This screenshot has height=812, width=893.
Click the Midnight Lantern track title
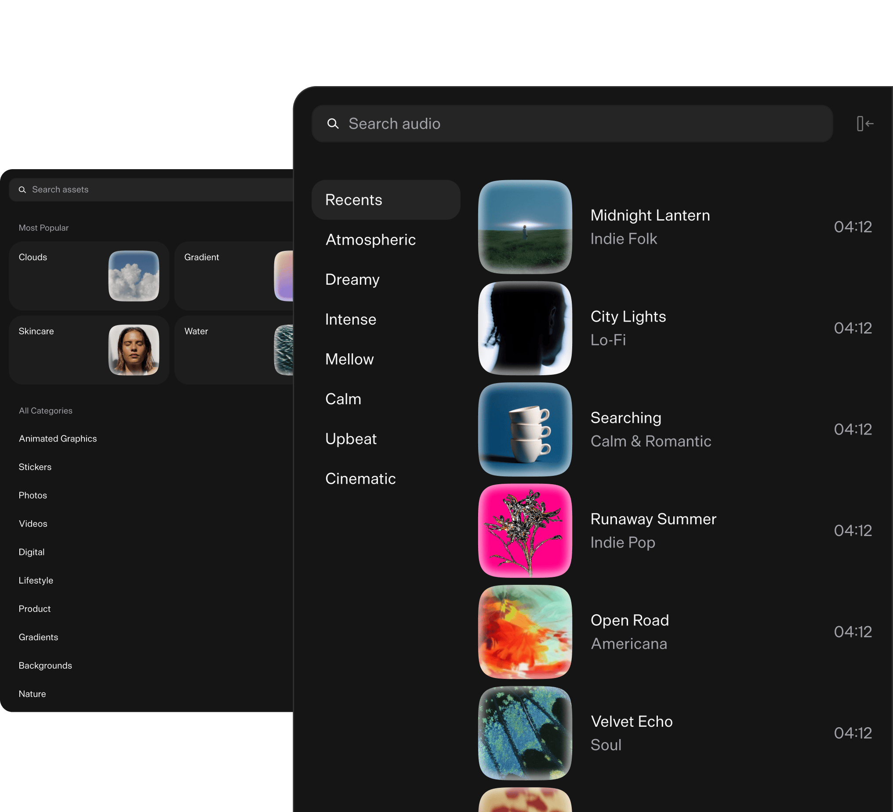click(x=650, y=215)
